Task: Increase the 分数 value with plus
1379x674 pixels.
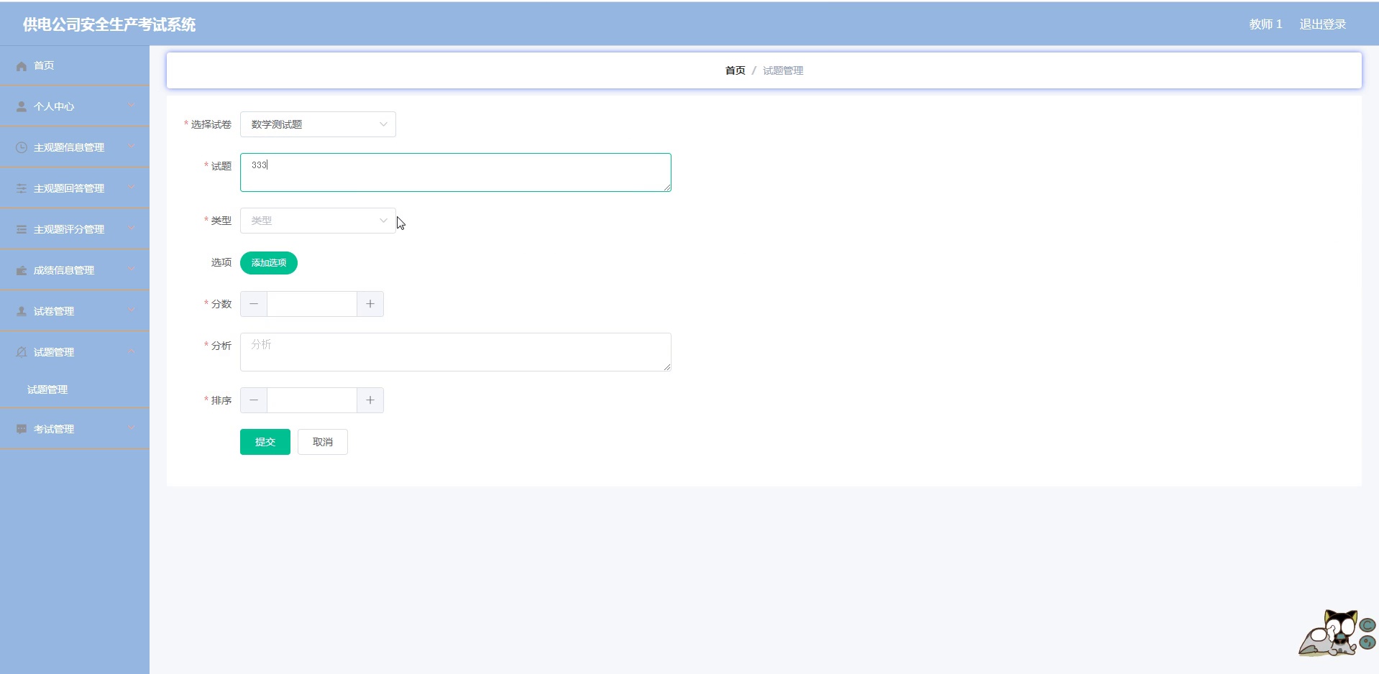Action: pos(370,304)
